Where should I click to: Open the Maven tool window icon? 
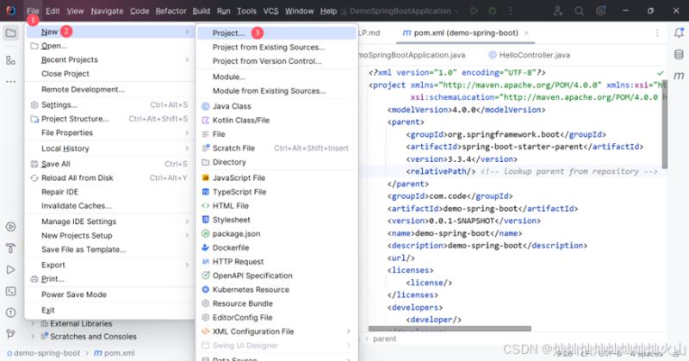click(679, 76)
